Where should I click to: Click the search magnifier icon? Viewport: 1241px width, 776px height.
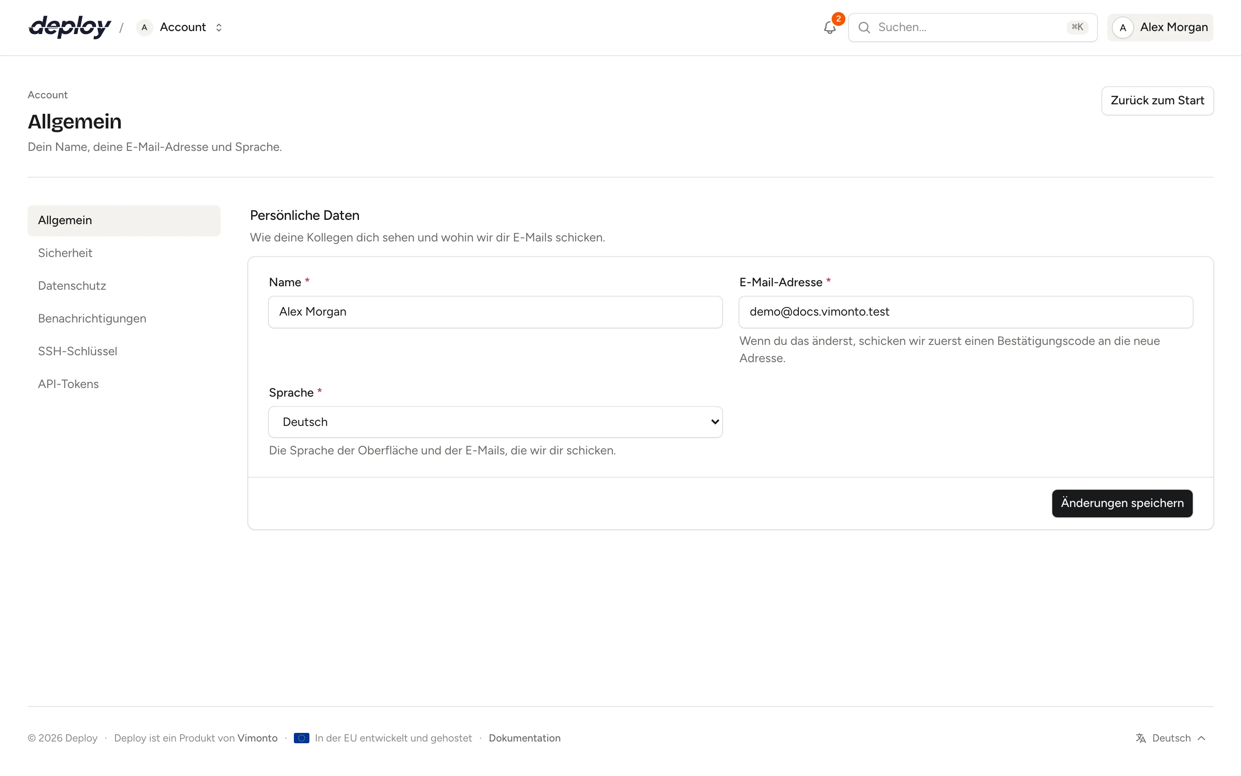pos(864,28)
